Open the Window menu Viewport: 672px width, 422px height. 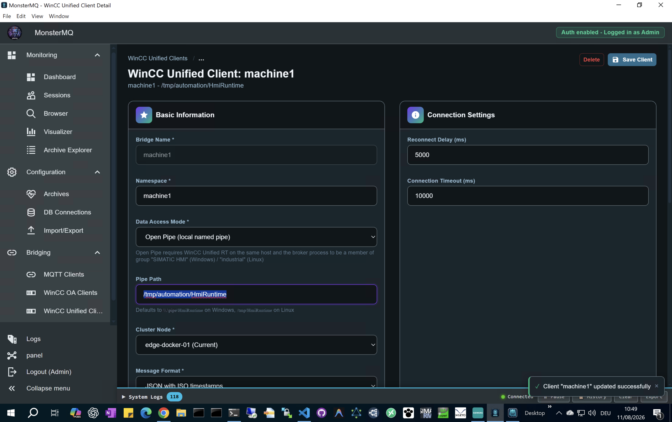59,16
